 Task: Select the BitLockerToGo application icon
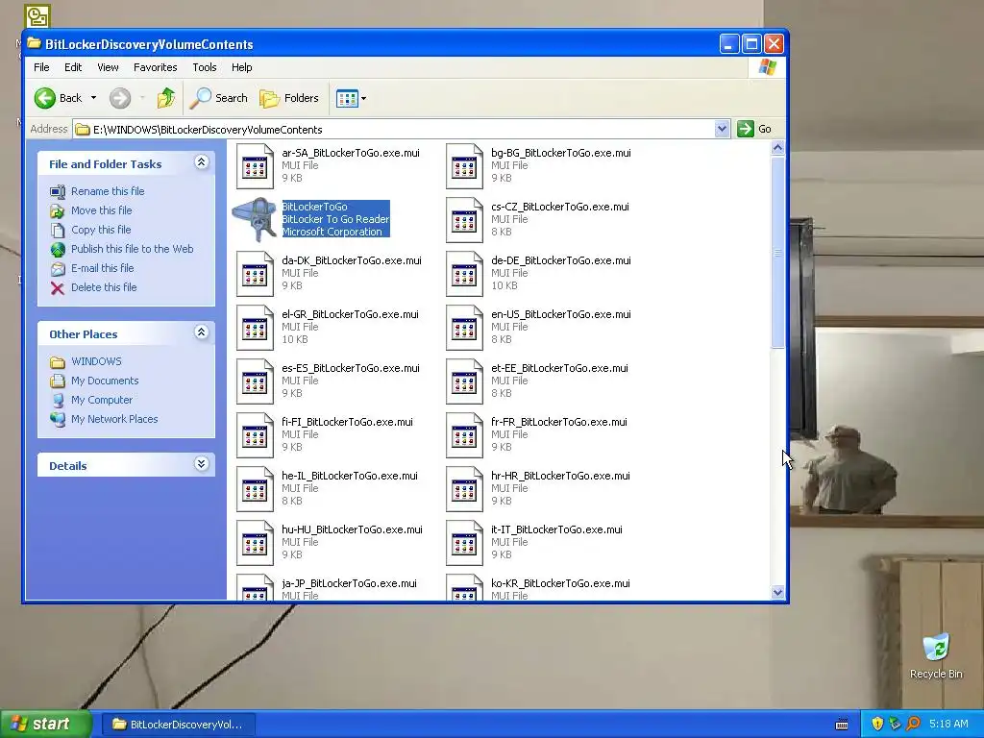255,220
